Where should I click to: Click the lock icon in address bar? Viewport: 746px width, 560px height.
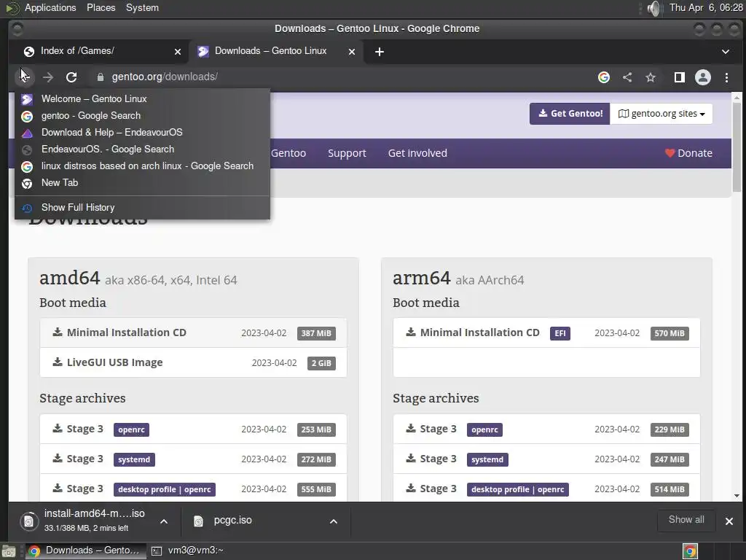click(101, 77)
